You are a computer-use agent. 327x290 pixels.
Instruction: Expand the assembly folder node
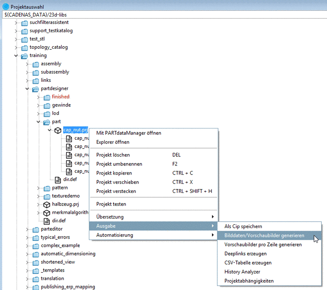(27, 64)
